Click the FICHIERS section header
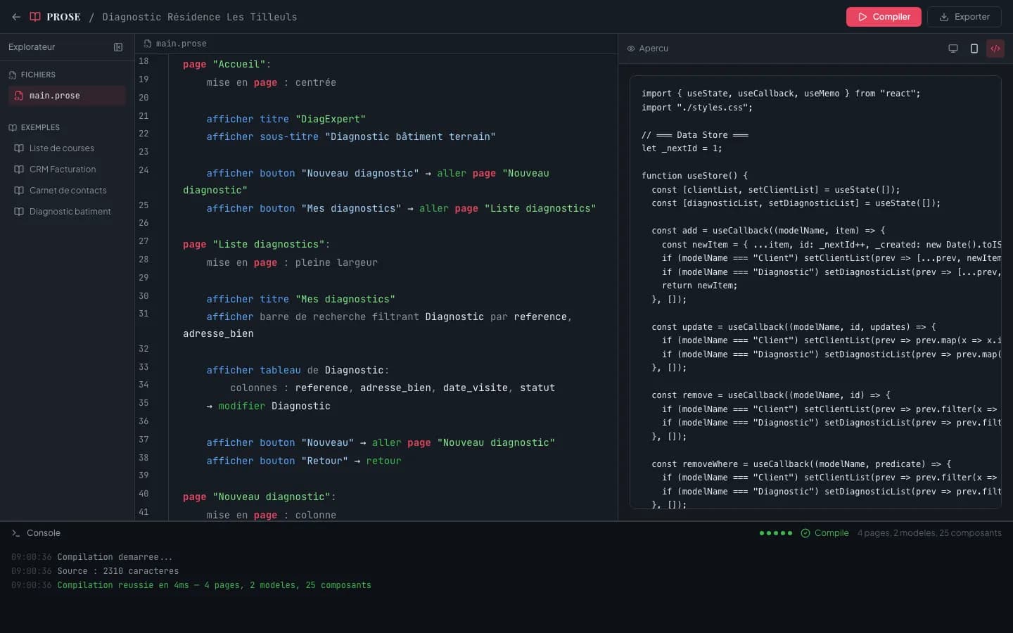The image size is (1013, 633). point(38,75)
